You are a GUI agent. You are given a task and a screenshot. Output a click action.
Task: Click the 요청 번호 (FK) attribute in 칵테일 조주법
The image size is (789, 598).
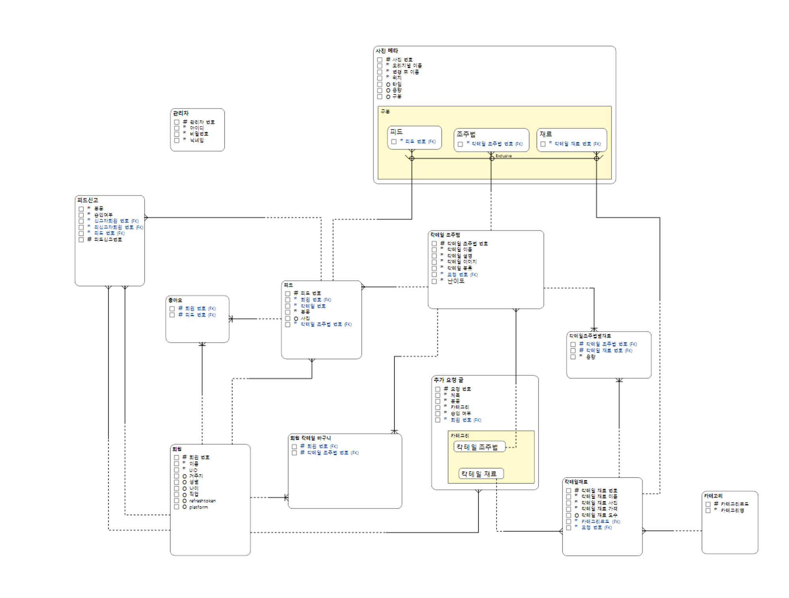pyautogui.click(x=458, y=274)
